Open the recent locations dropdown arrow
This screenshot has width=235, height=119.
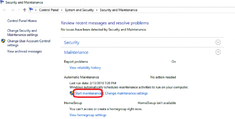[19, 10]
